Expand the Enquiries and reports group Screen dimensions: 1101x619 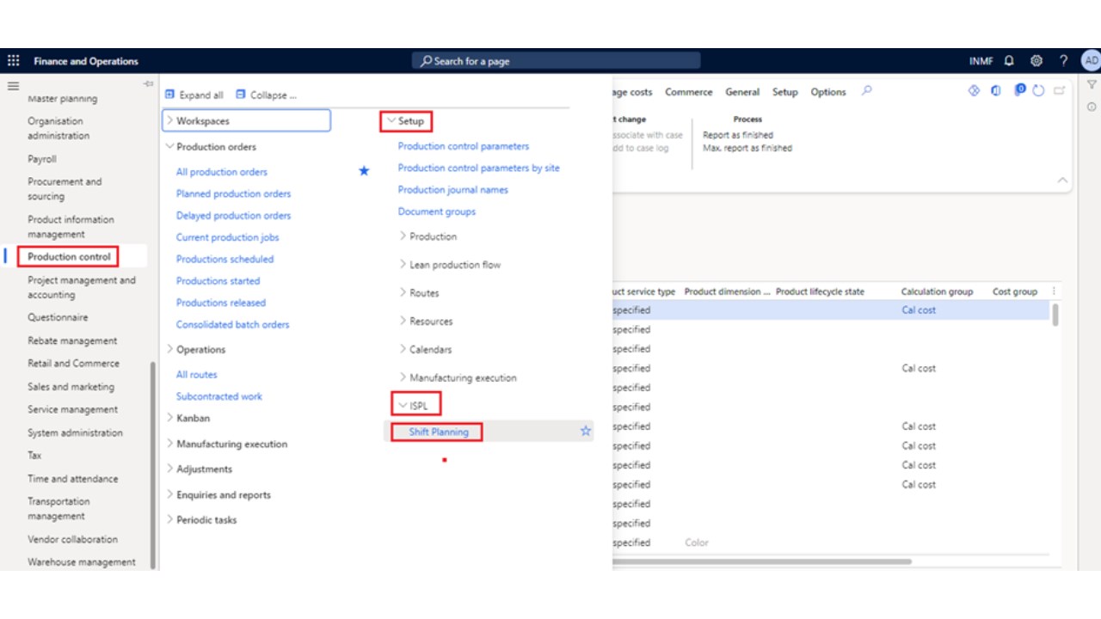pos(169,494)
